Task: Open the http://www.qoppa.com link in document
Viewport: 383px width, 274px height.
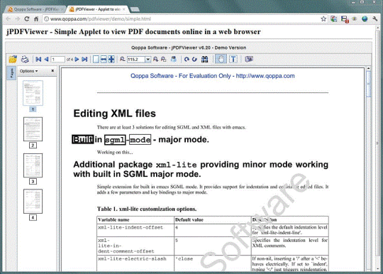Action: [265, 76]
